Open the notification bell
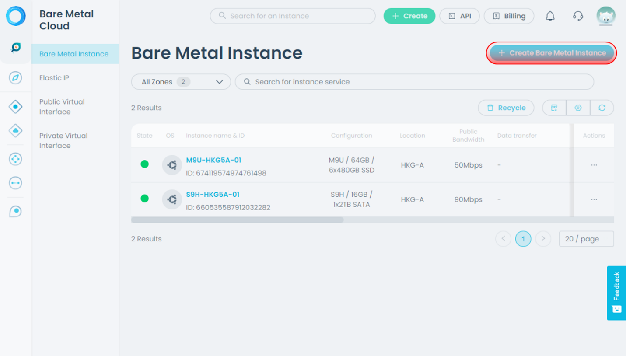Viewport: 626px width, 356px height. click(550, 16)
